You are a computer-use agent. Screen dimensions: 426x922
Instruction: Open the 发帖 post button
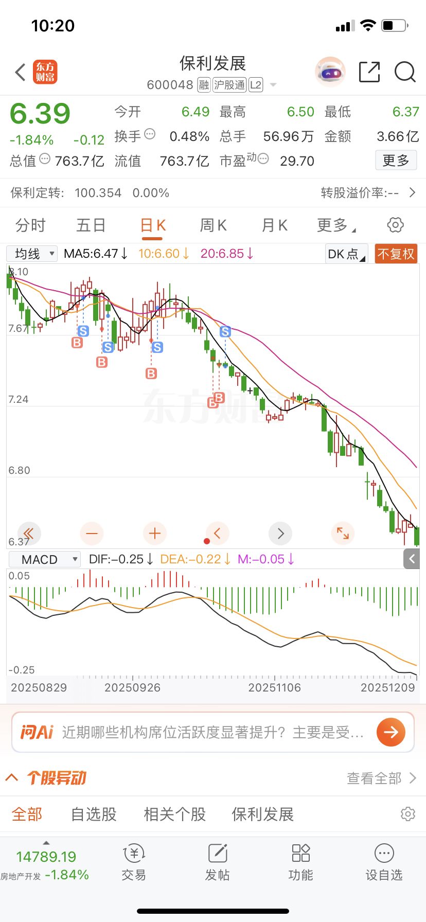click(218, 862)
